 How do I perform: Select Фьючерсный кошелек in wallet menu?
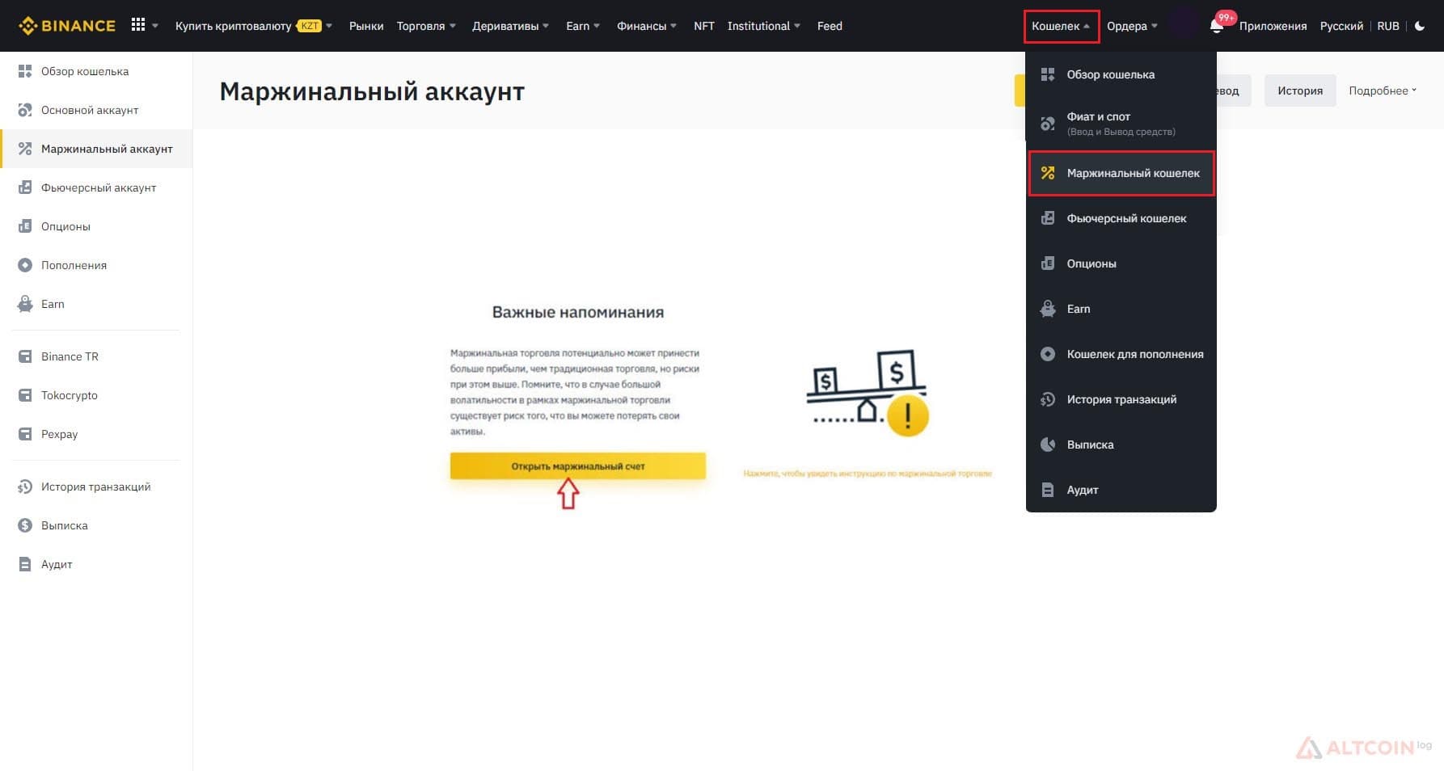tap(1121, 218)
